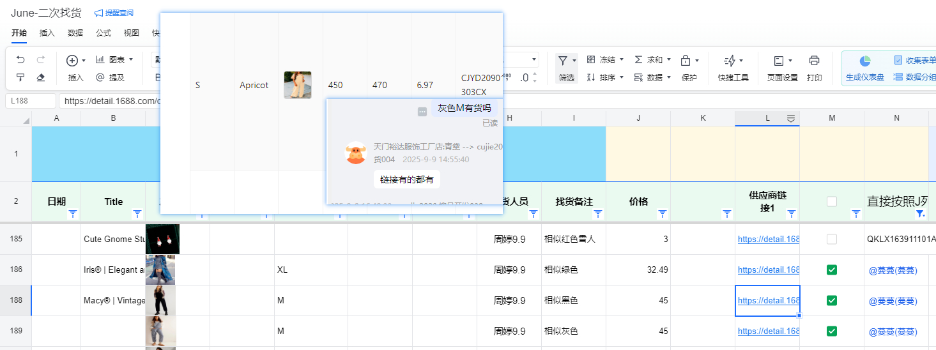This screenshot has height=350, width=936.
Task: Click the 保护 lock icon
Action: (x=686, y=61)
